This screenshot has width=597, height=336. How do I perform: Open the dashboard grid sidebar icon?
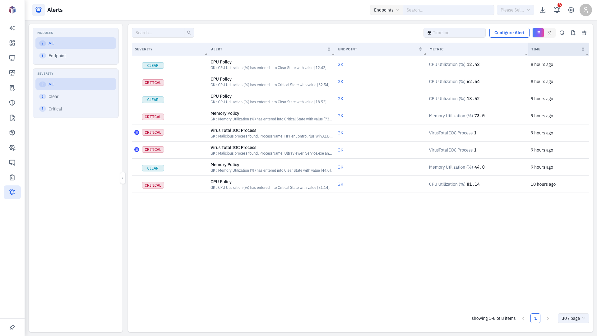12,43
